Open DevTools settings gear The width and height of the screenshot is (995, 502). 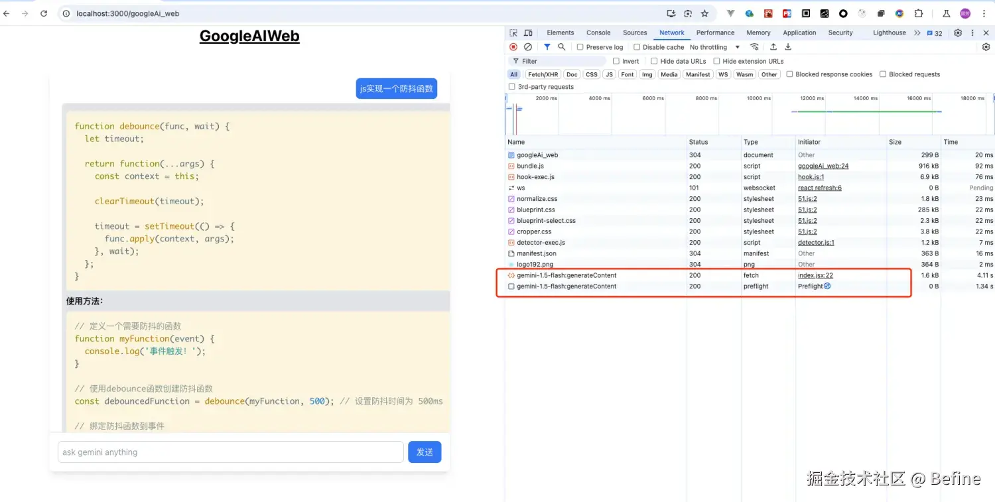click(958, 33)
